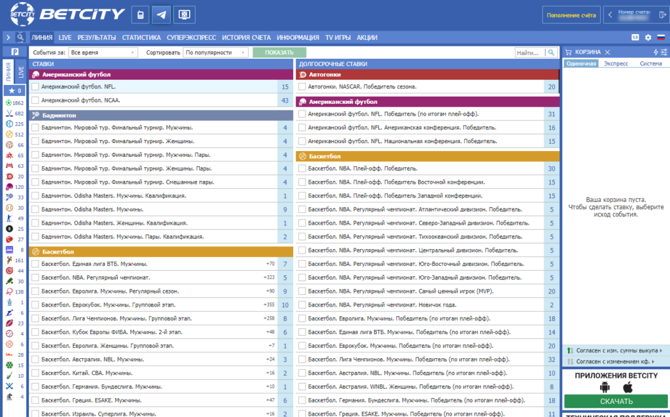Click the search magnifier in Найти field
The width and height of the screenshot is (670, 417).
(551, 52)
